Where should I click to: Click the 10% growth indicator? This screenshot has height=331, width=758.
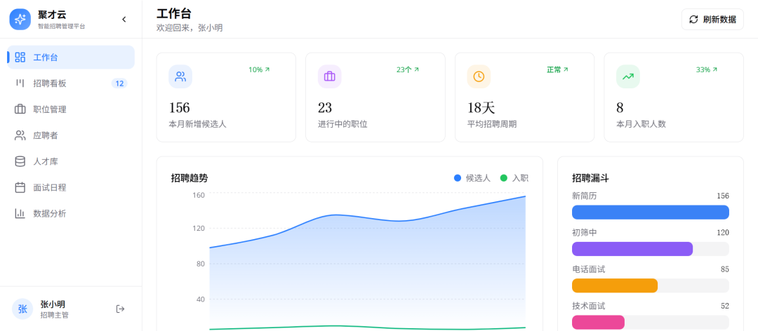259,69
